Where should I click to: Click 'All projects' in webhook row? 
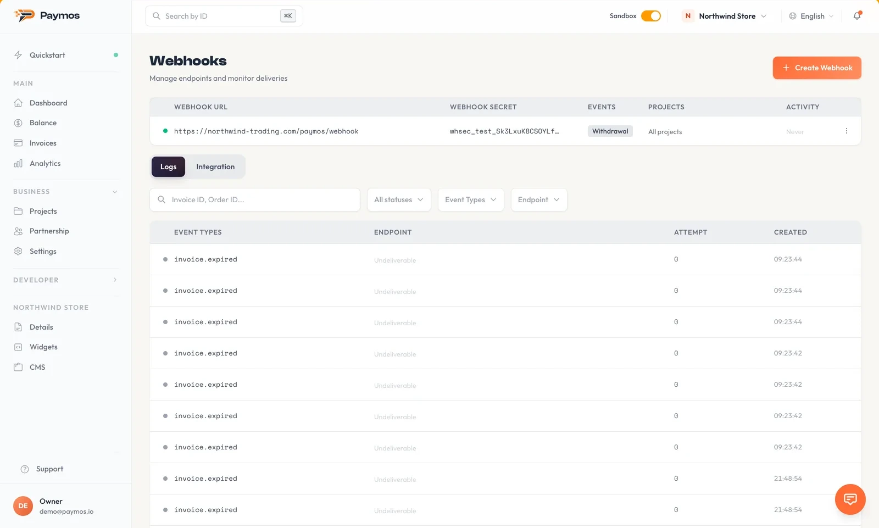click(x=665, y=132)
